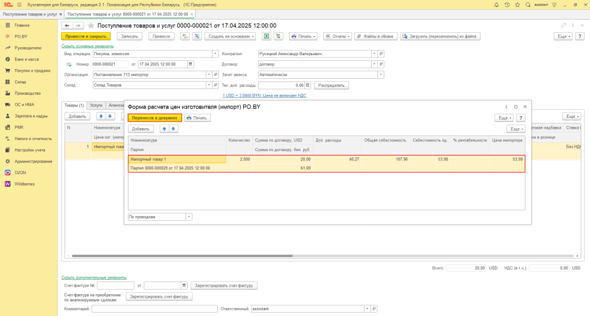590x316 pixels.
Task: Click into the Комментарий input field
Action: coord(154,309)
